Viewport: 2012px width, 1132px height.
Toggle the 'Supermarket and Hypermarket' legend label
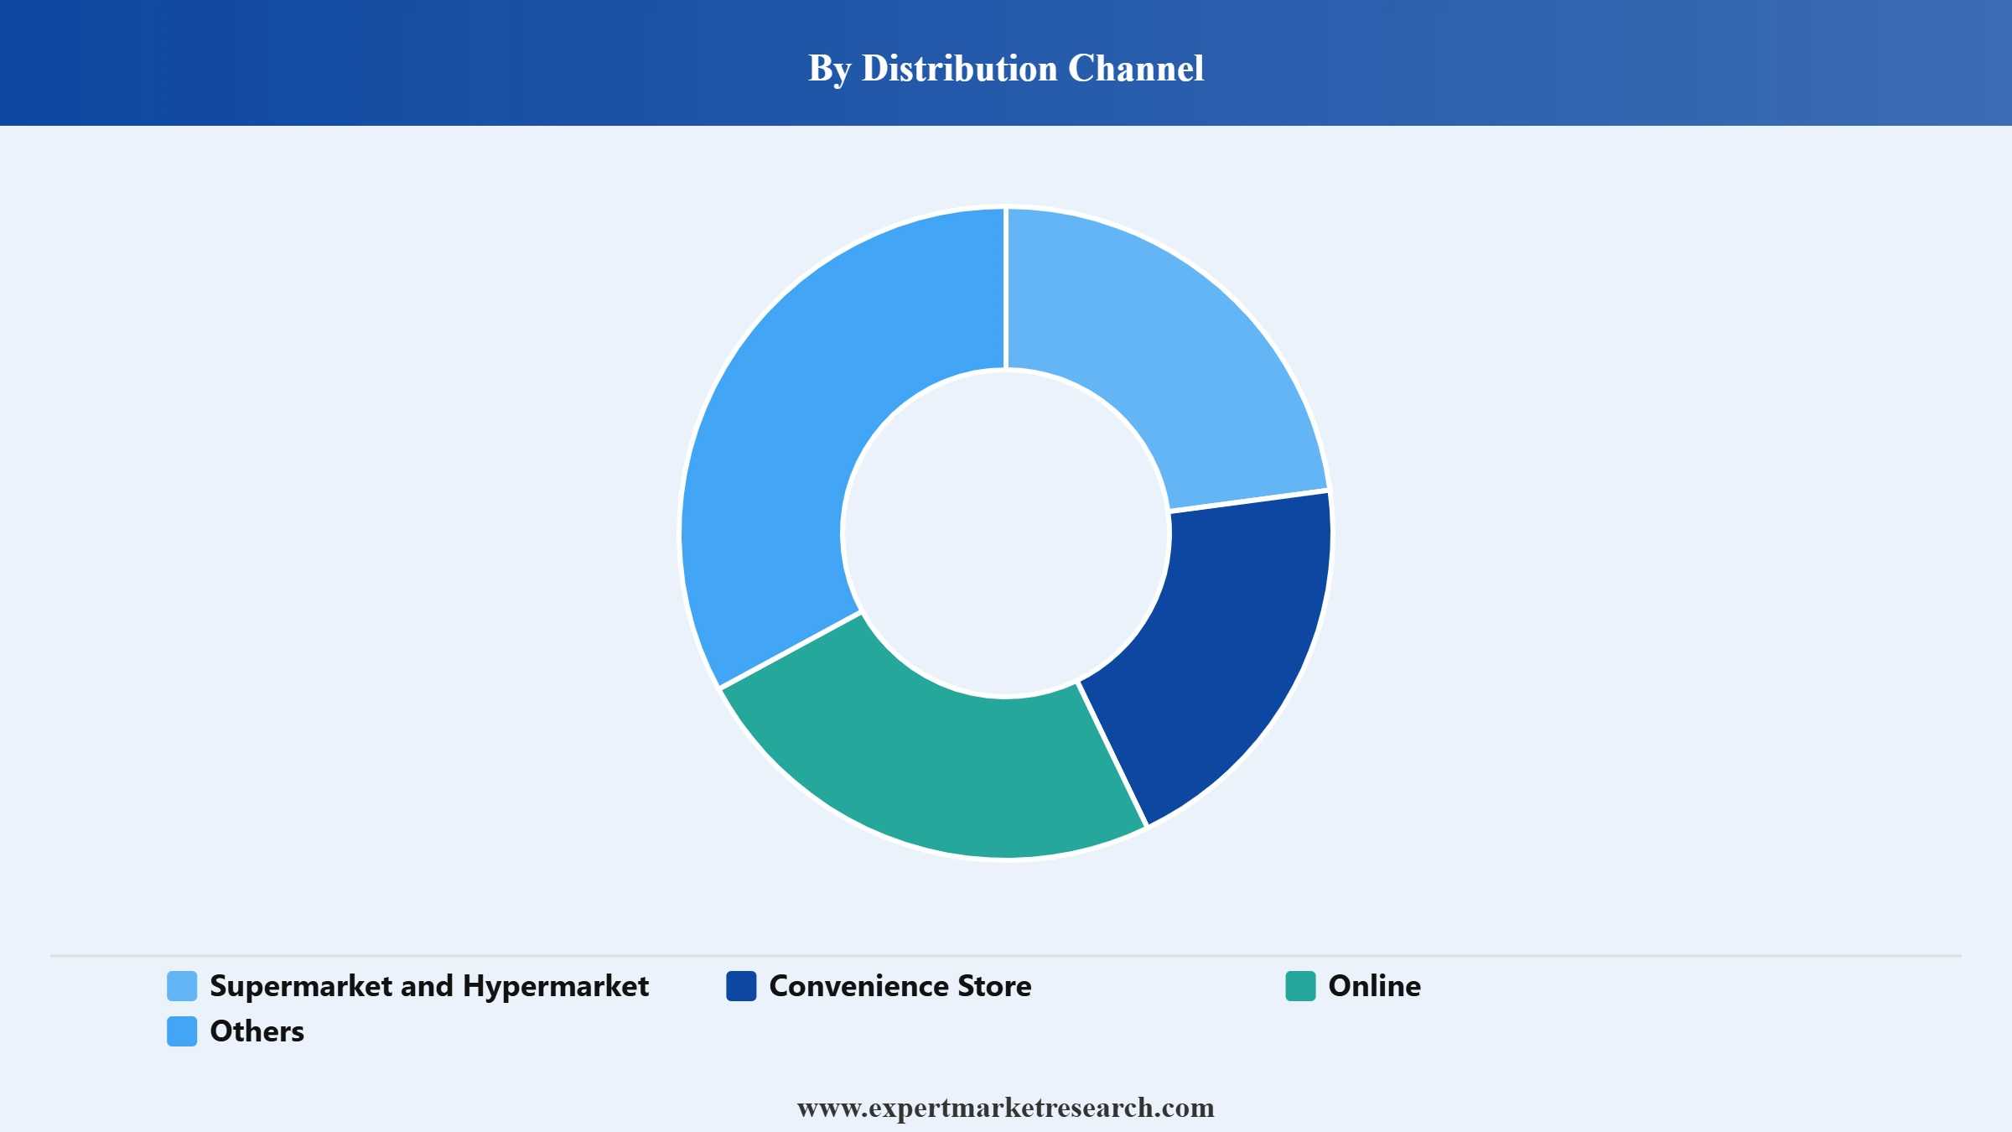[x=429, y=987]
